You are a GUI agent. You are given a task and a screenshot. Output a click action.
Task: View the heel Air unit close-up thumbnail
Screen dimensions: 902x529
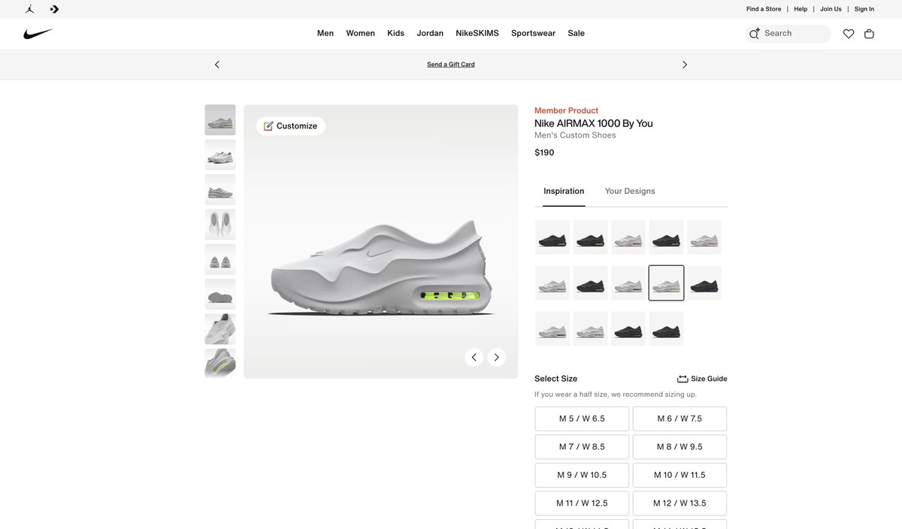(x=220, y=363)
